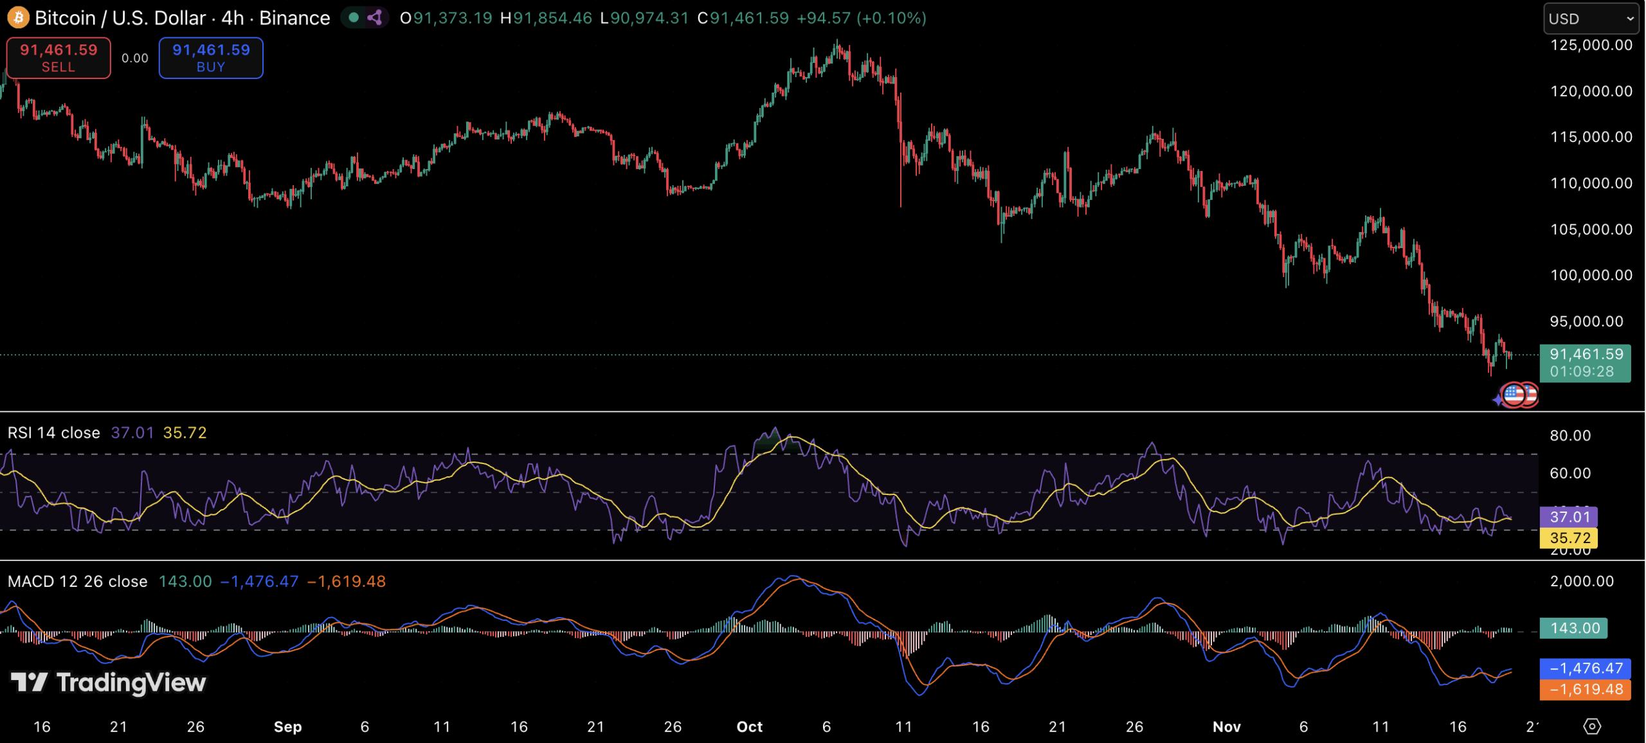Screen dimensions: 1646x743
Task: Open the USD currency dropdown
Action: pyautogui.click(x=1591, y=19)
